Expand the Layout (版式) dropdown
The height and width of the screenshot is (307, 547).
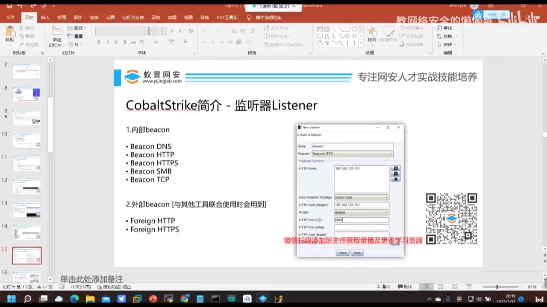click(x=77, y=28)
